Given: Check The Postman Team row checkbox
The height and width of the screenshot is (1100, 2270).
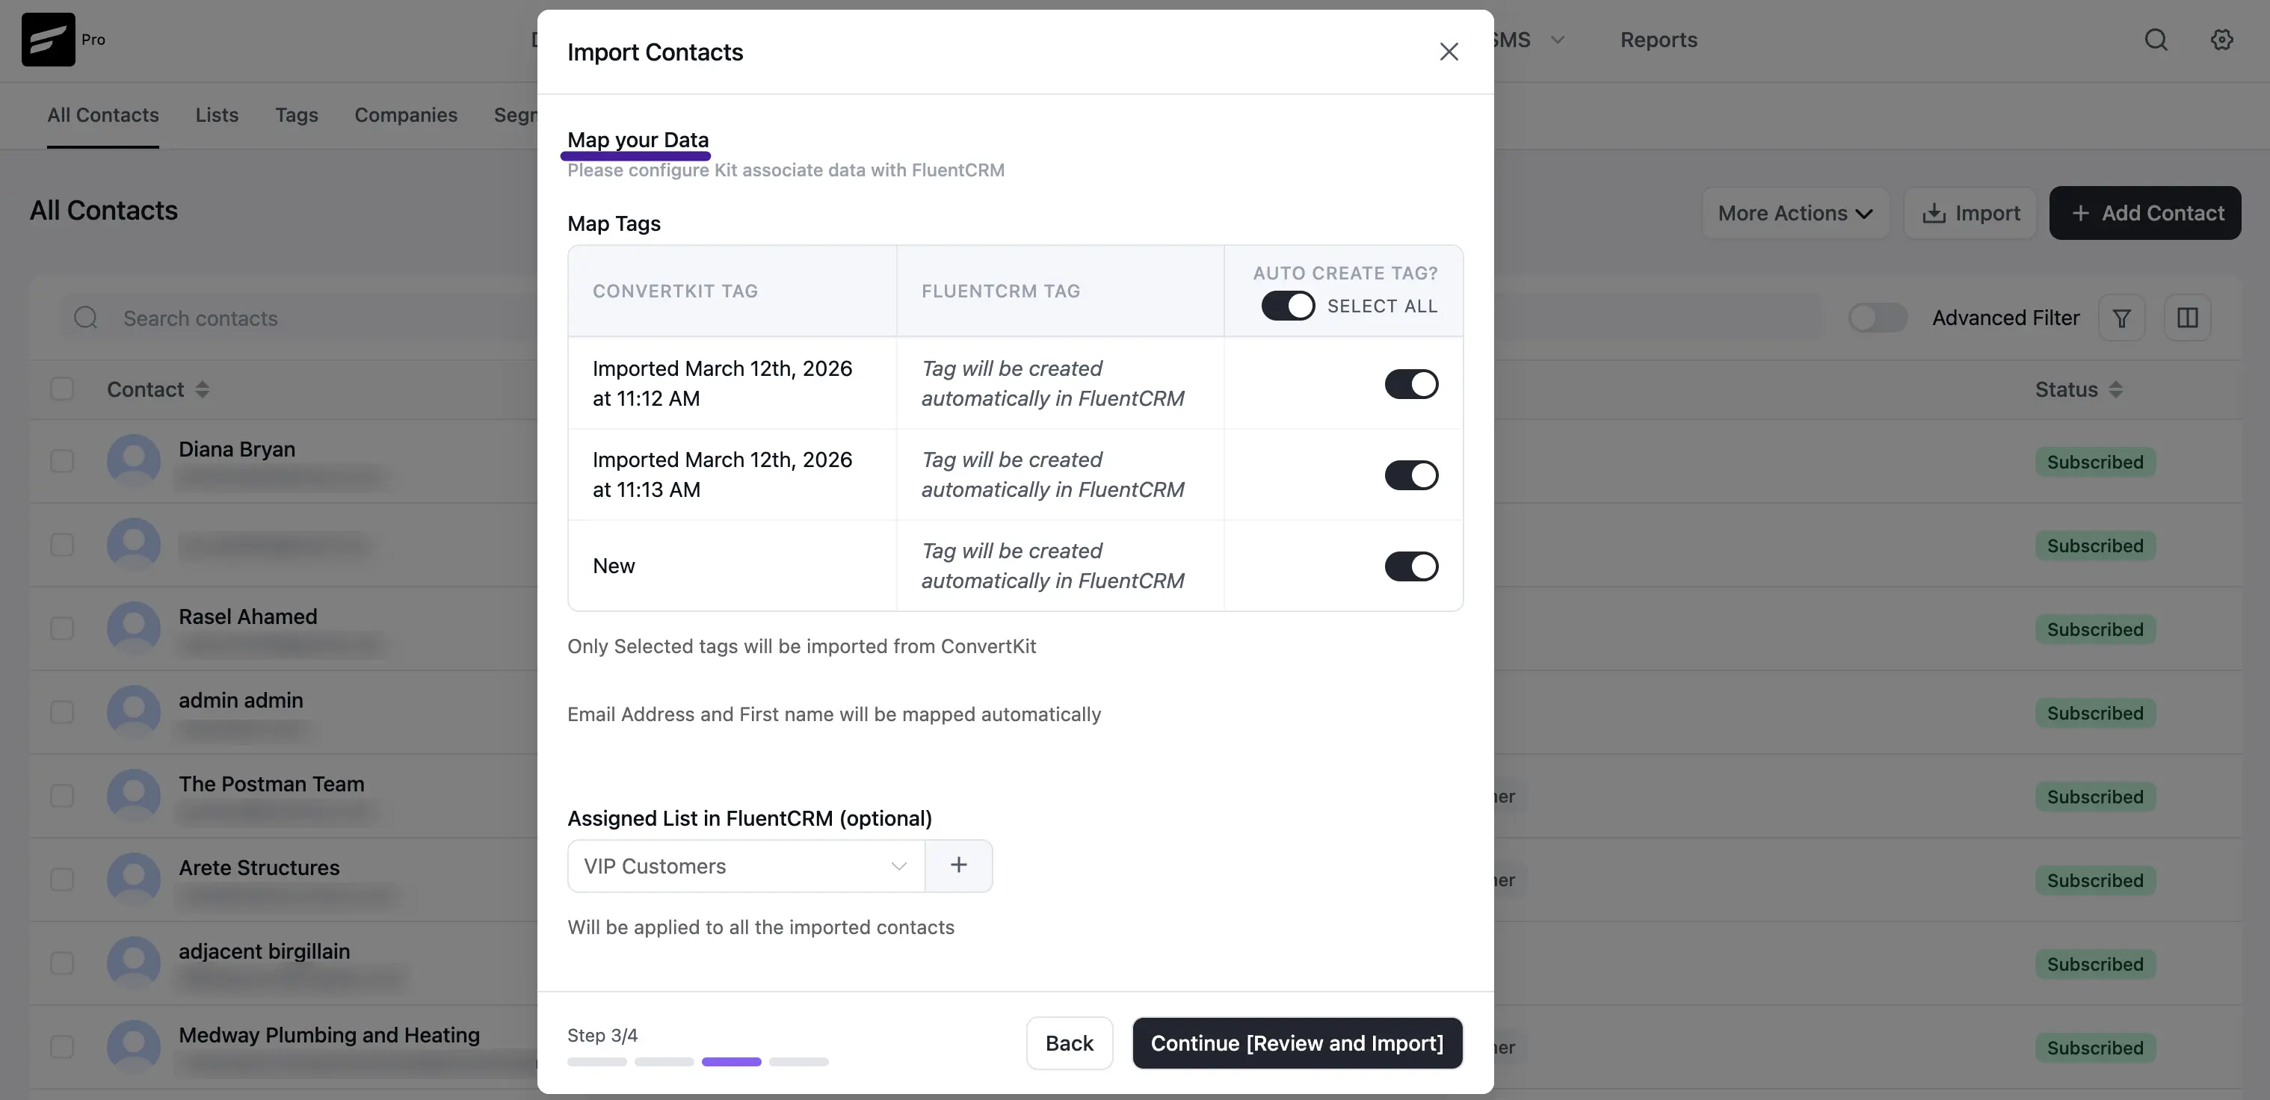Looking at the screenshot, I should pos(62,795).
